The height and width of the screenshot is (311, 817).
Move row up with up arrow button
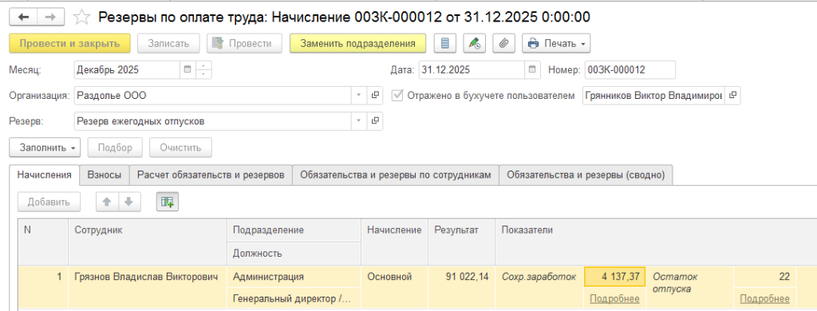tap(108, 203)
